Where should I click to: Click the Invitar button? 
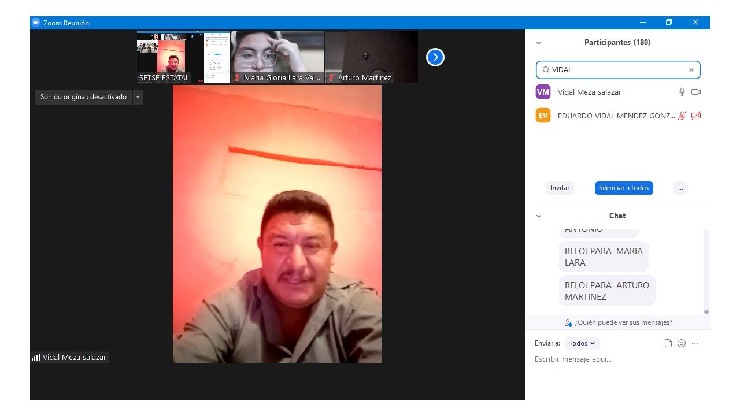coord(560,188)
